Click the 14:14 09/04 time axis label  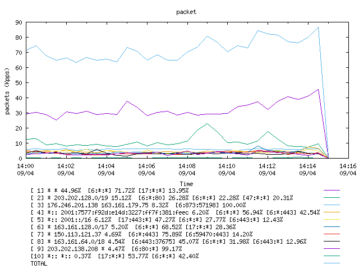click(x=307, y=169)
